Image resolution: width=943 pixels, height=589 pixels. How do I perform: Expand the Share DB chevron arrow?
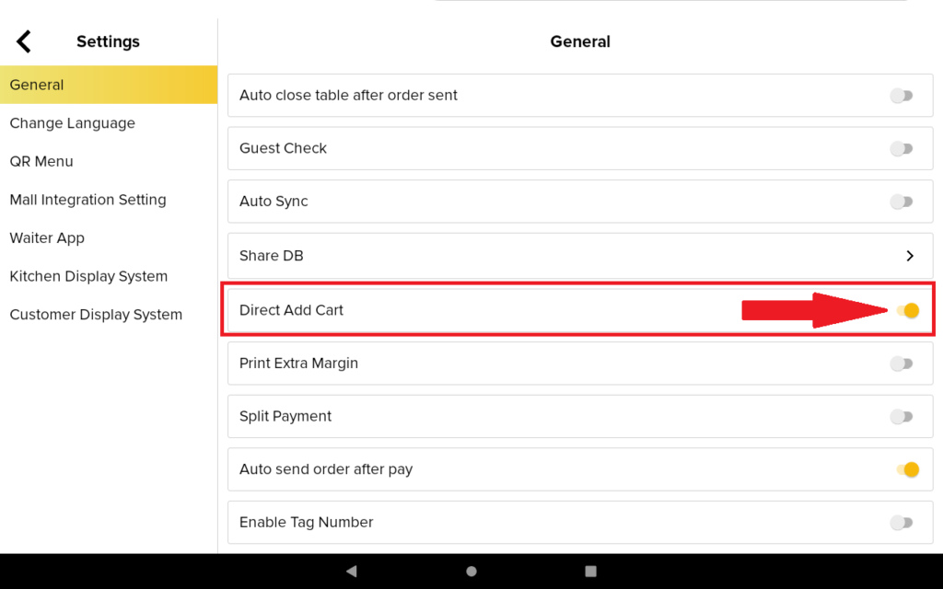tap(909, 256)
